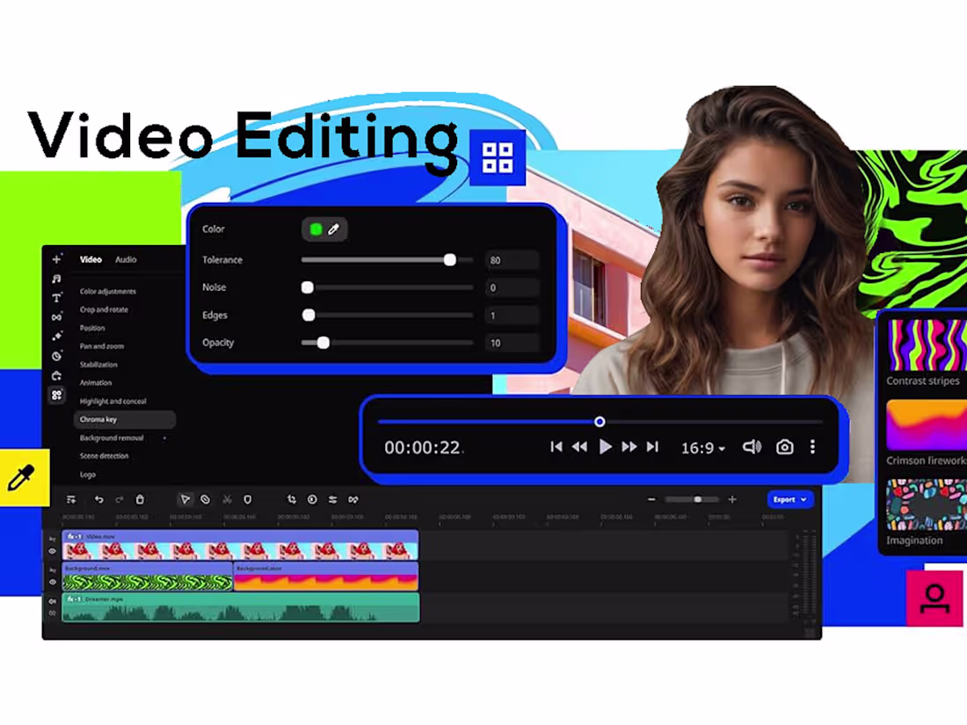Mute audio for the Dreamer.mp3 track
This screenshot has width=967, height=725.
tap(51, 600)
